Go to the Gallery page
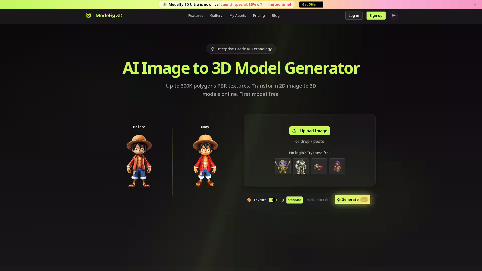The width and height of the screenshot is (482, 271). (216, 16)
